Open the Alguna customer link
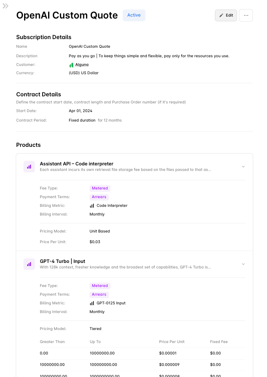The image size is (267, 377). (82, 65)
